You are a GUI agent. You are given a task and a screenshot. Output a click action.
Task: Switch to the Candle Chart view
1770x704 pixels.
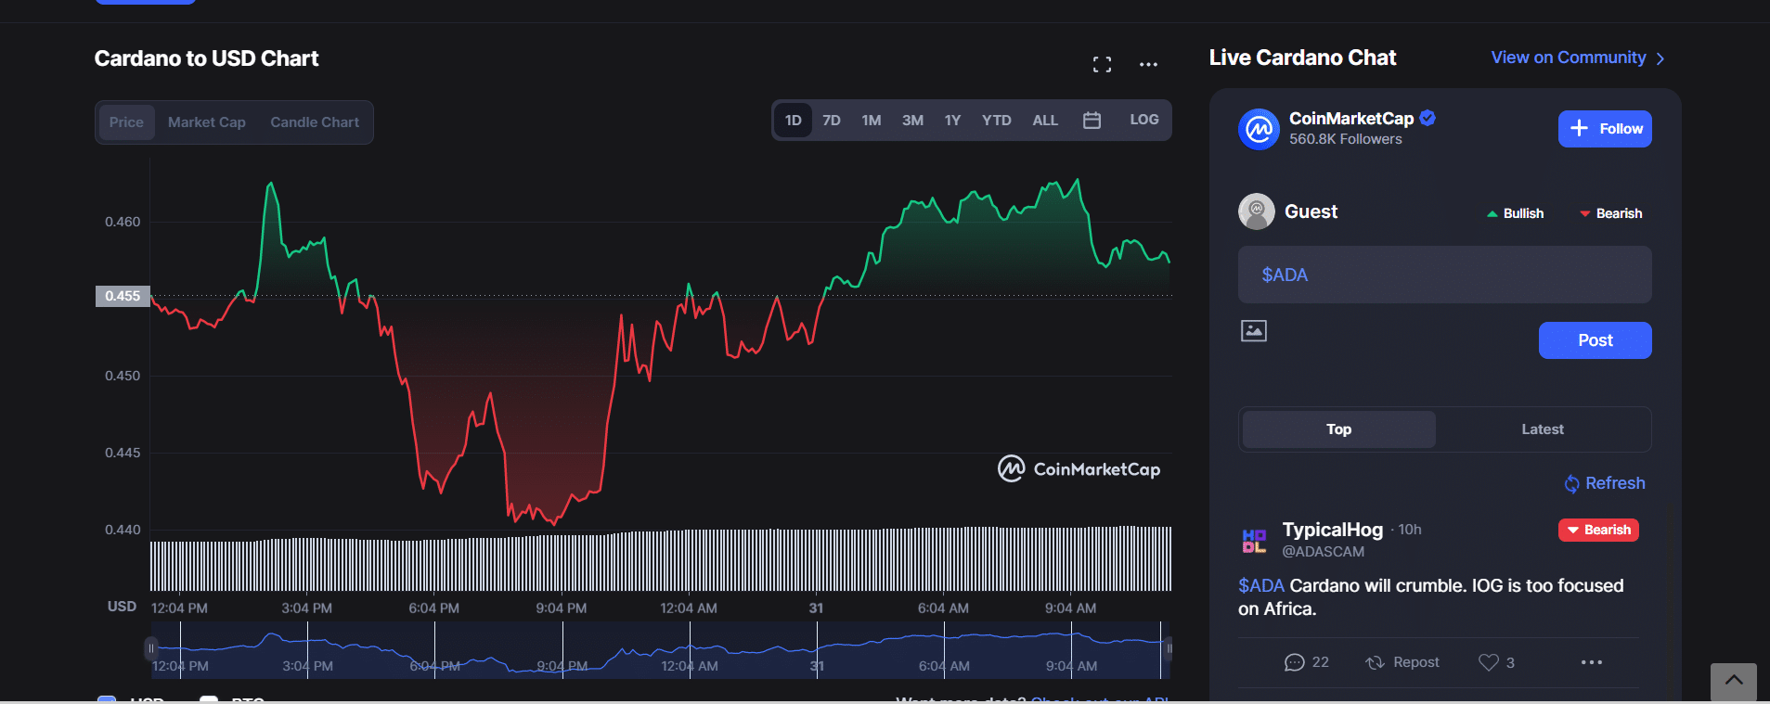315,122
